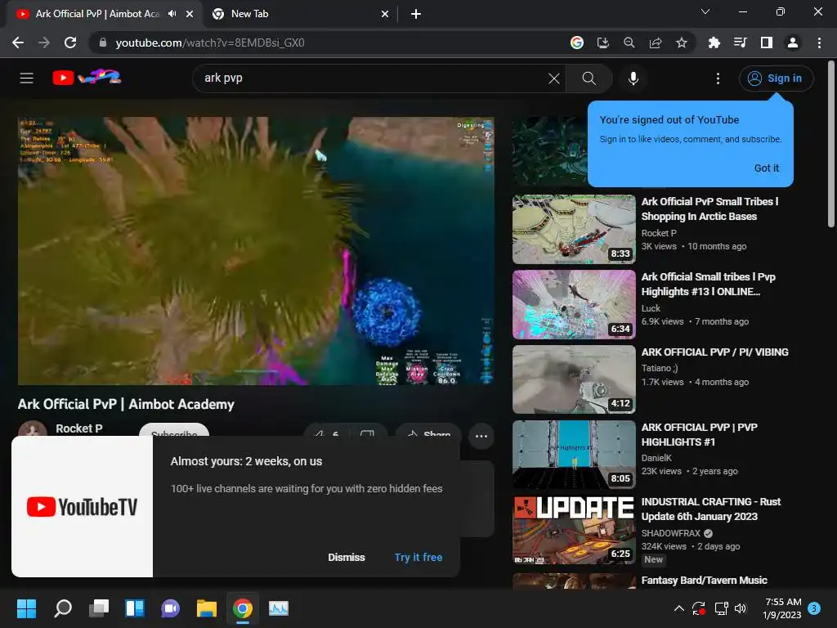Dismiss the YouTube TV promo
837x628 pixels.
tap(346, 557)
